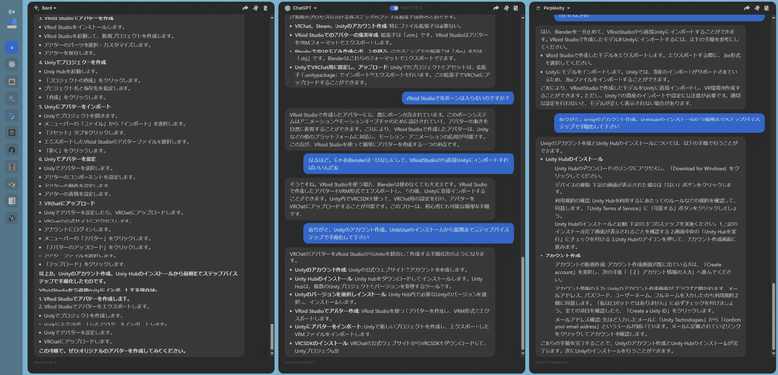This screenshot has width=778, height=375.
Task: Open the black arc-logo bot in the sidebar
Action: [12, 150]
